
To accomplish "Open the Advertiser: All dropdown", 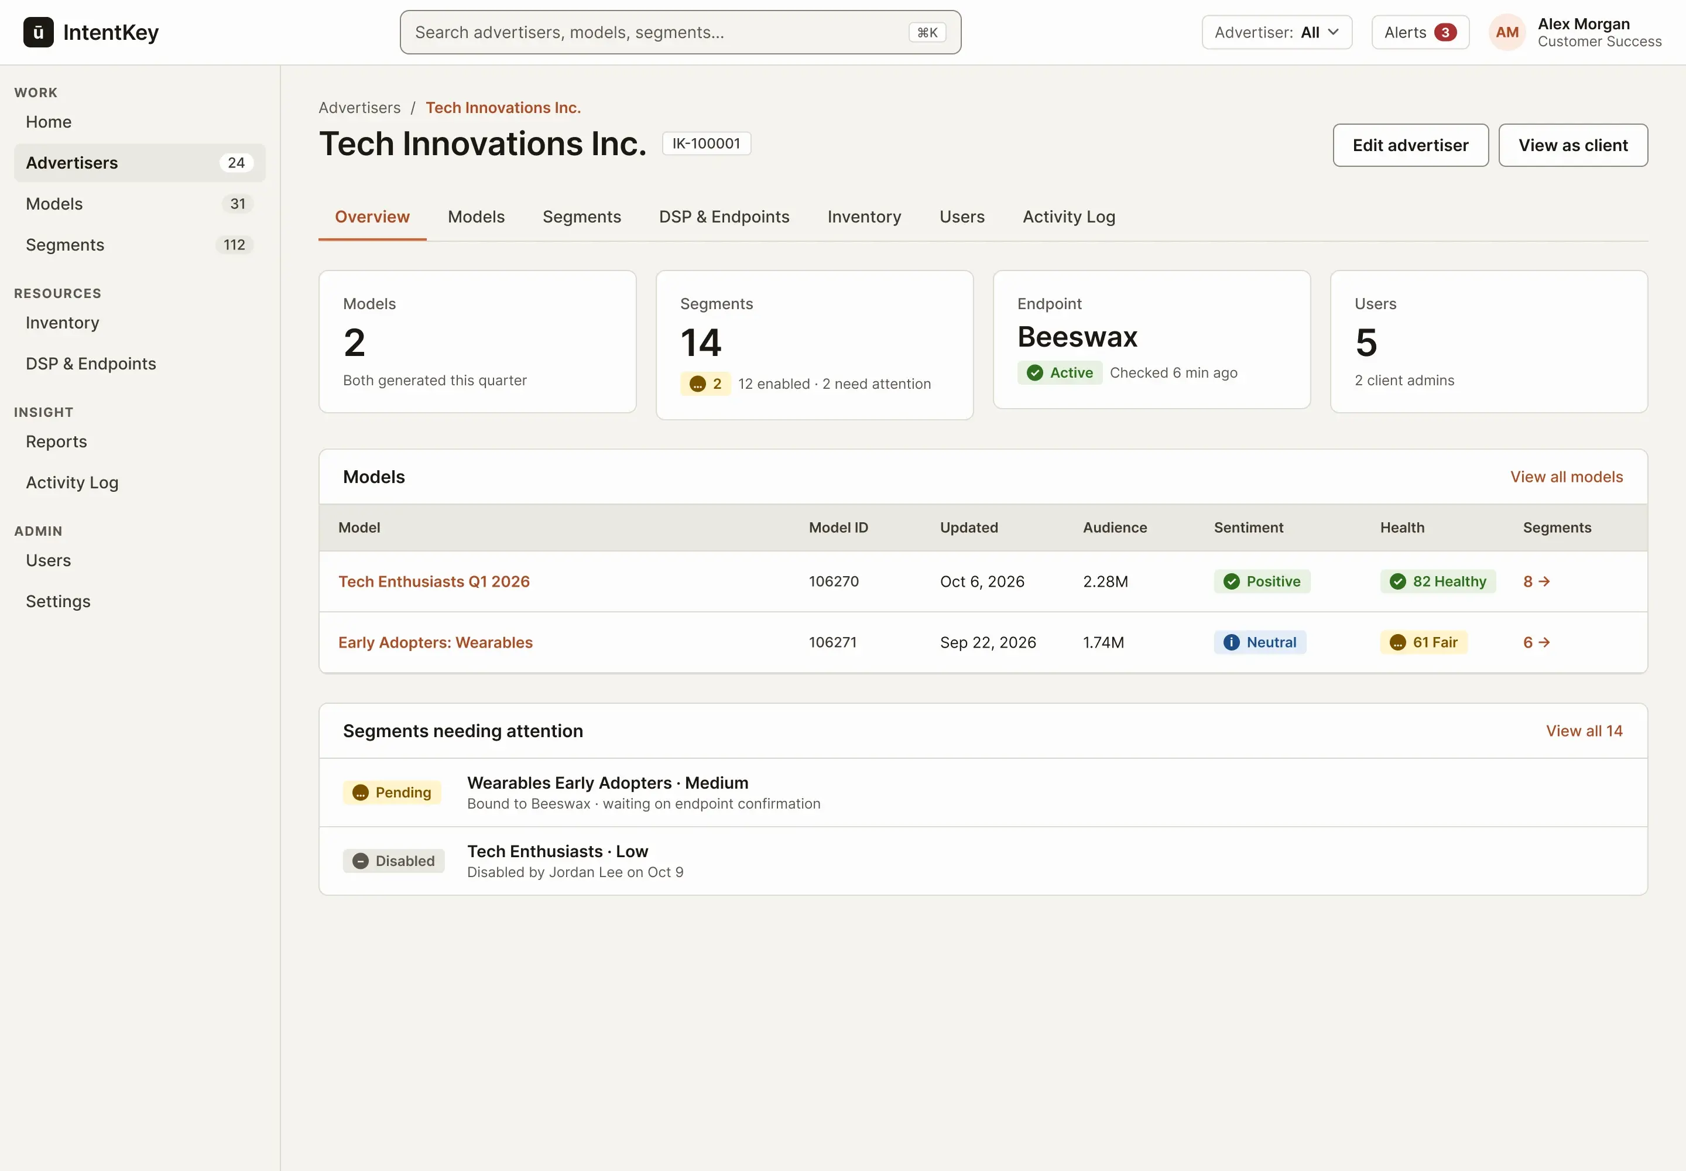I will (x=1277, y=32).
